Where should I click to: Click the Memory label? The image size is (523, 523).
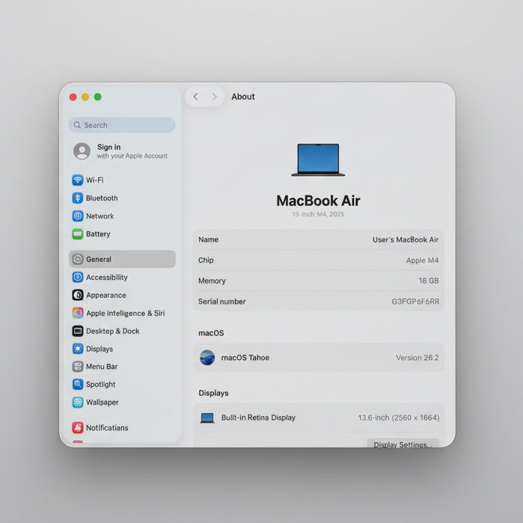[212, 281]
